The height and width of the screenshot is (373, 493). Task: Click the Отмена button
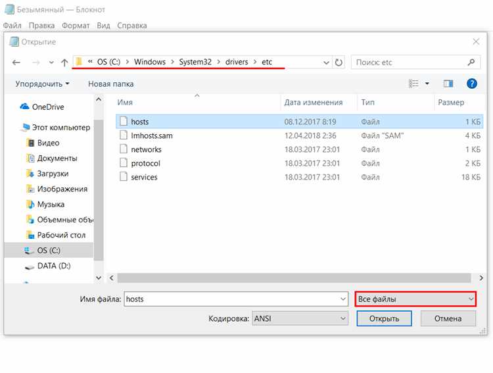coord(448,318)
